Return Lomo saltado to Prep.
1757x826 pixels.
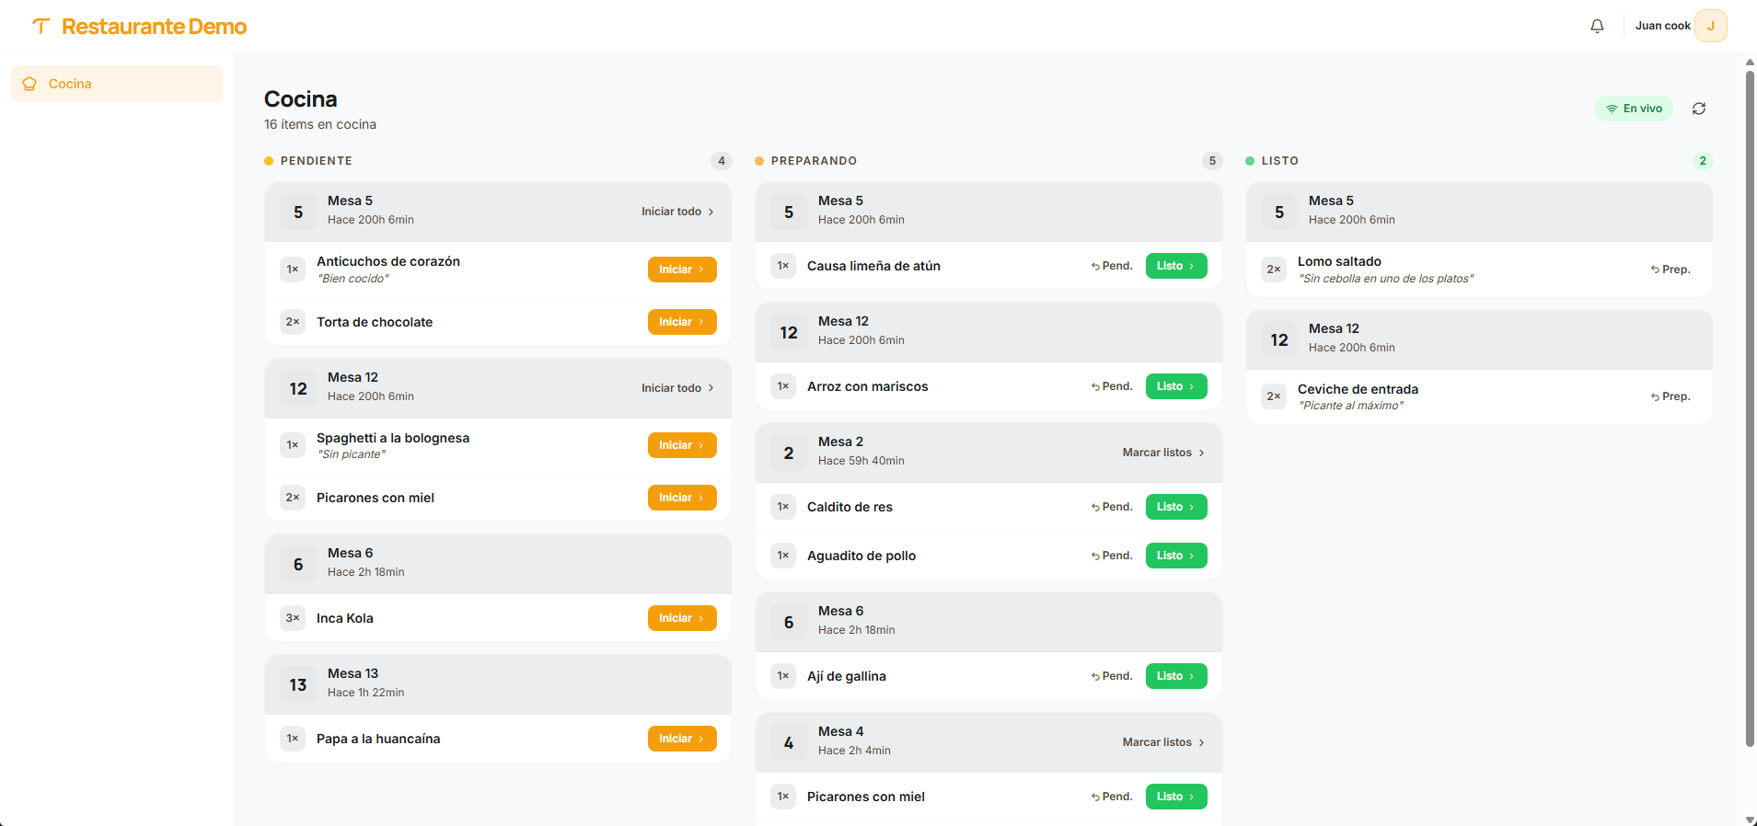(x=1670, y=270)
